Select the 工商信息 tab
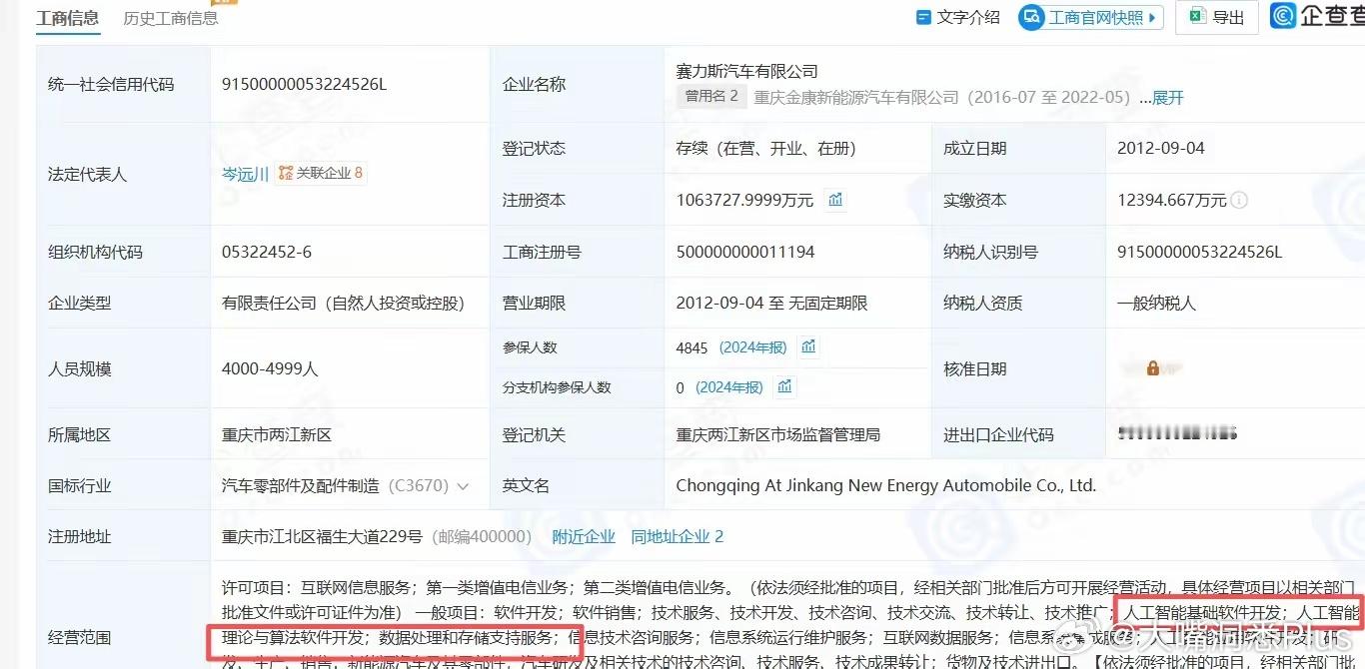This screenshot has height=669, width=1365. 67,17
